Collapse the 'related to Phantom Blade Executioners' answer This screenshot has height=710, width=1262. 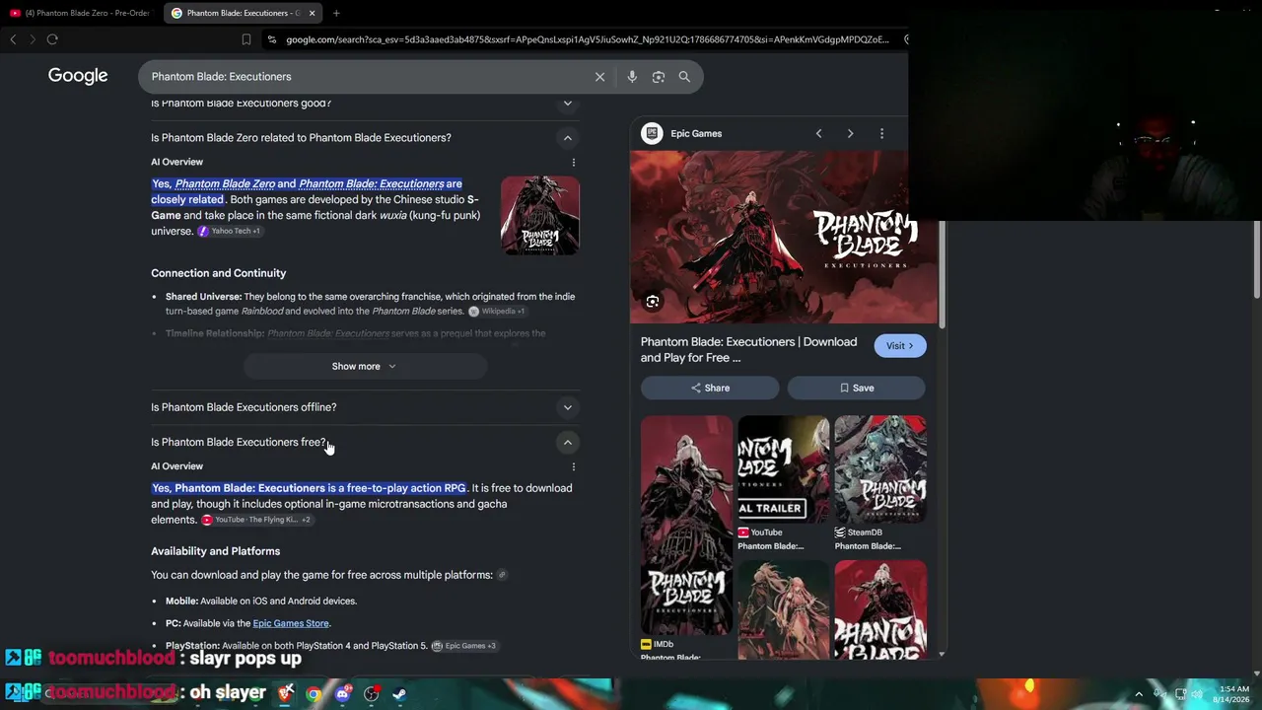(567, 138)
